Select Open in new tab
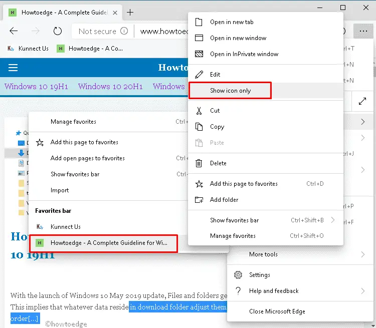Image resolution: width=376 pixels, height=328 pixels. (265, 22)
